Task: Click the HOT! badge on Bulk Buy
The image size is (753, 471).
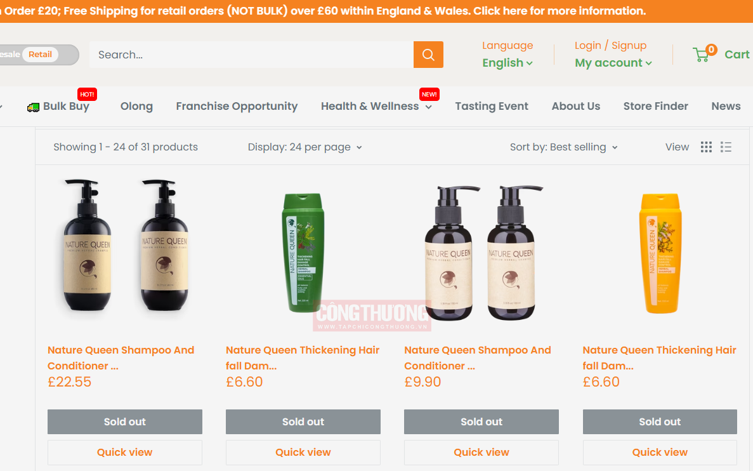Action: pyautogui.click(x=87, y=94)
